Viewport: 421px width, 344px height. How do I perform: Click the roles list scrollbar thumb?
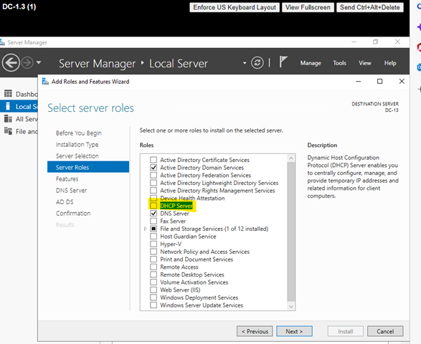(291, 231)
